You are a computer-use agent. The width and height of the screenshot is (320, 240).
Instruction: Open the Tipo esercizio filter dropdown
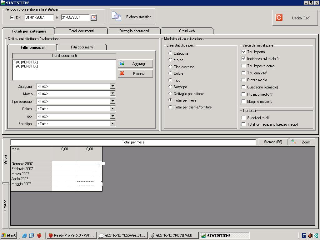point(112,101)
